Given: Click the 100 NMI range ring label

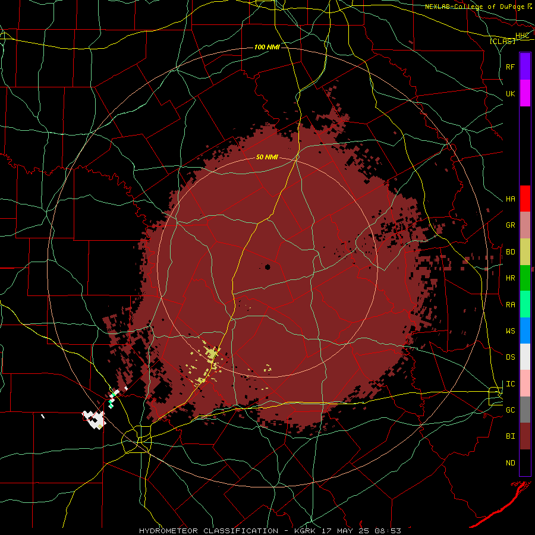Looking at the screenshot, I should (267, 47).
